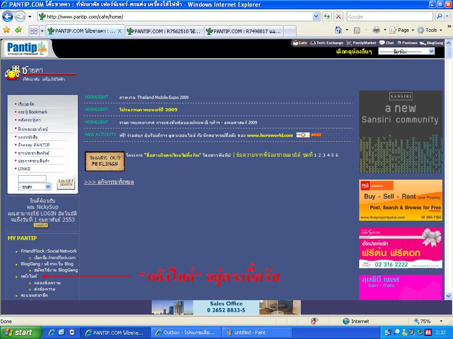This screenshot has height=339, width=453.
Task: Open the Quick Tabs grid icon
Action: point(34,31)
